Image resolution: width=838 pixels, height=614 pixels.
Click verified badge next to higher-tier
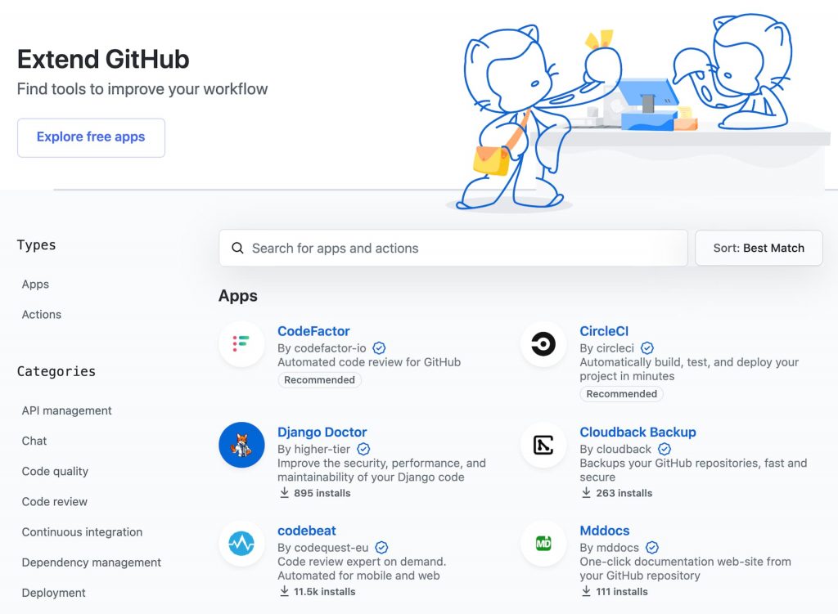click(363, 449)
